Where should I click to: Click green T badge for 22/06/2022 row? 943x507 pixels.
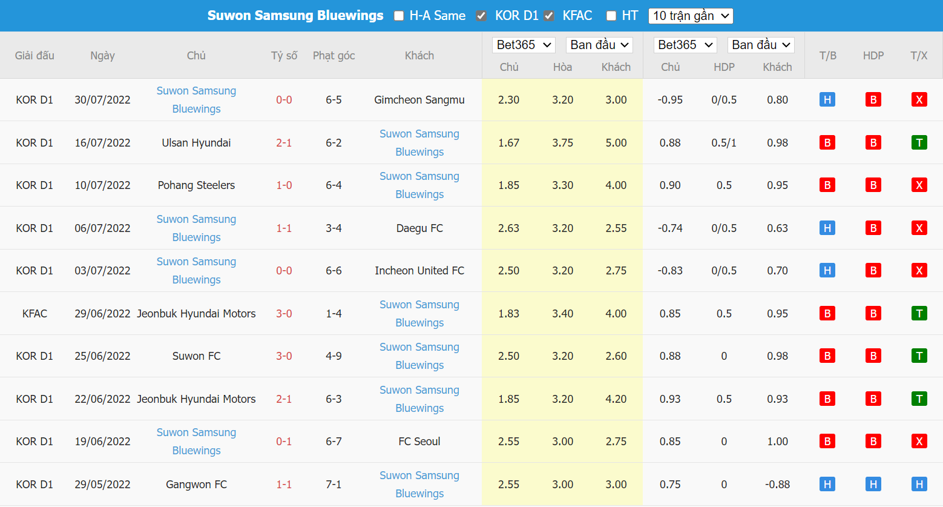[x=919, y=399]
